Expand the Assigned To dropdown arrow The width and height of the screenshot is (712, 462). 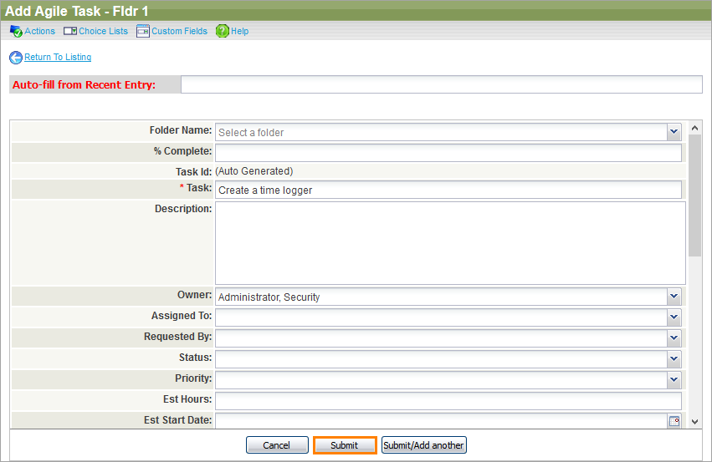coord(674,317)
